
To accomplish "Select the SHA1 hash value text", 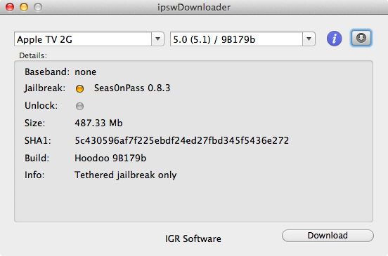I will point(182,140).
